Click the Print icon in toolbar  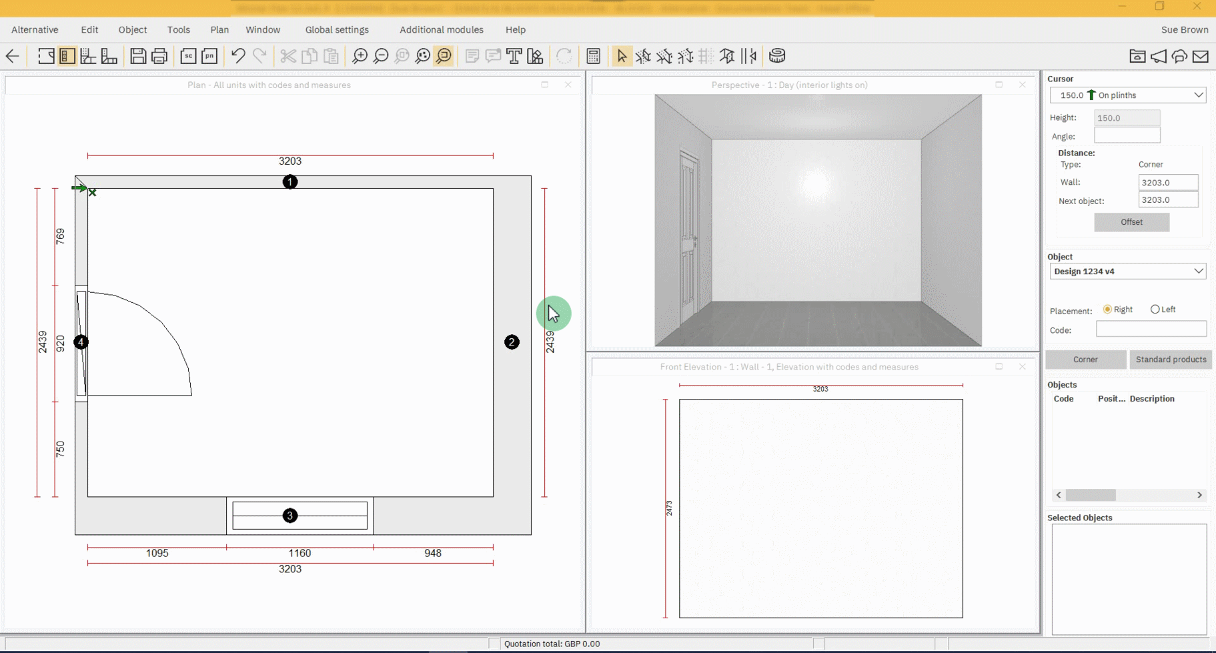click(159, 56)
